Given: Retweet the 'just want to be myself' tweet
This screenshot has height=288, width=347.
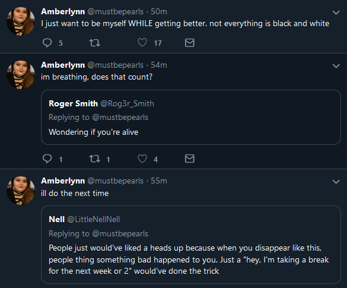Looking at the screenshot, I should point(95,43).
